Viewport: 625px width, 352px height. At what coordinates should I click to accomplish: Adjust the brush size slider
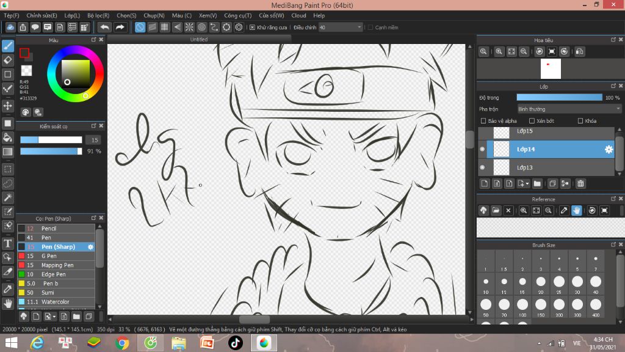(x=51, y=140)
